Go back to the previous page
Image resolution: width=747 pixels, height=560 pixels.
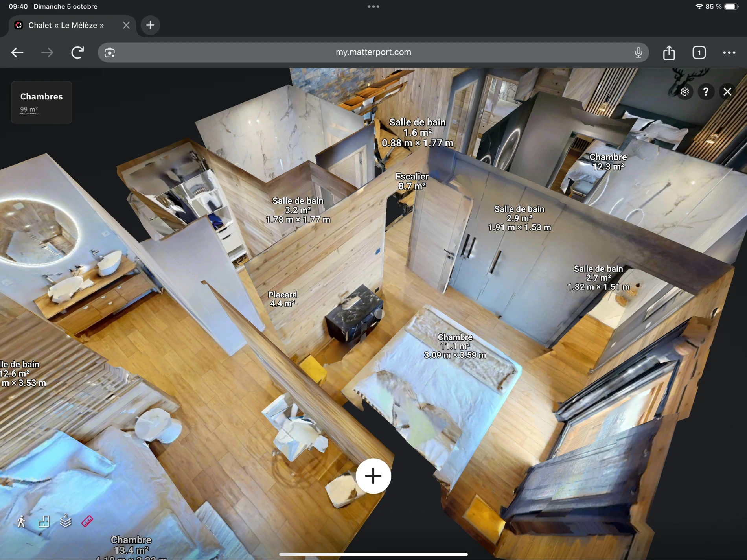coord(17,52)
